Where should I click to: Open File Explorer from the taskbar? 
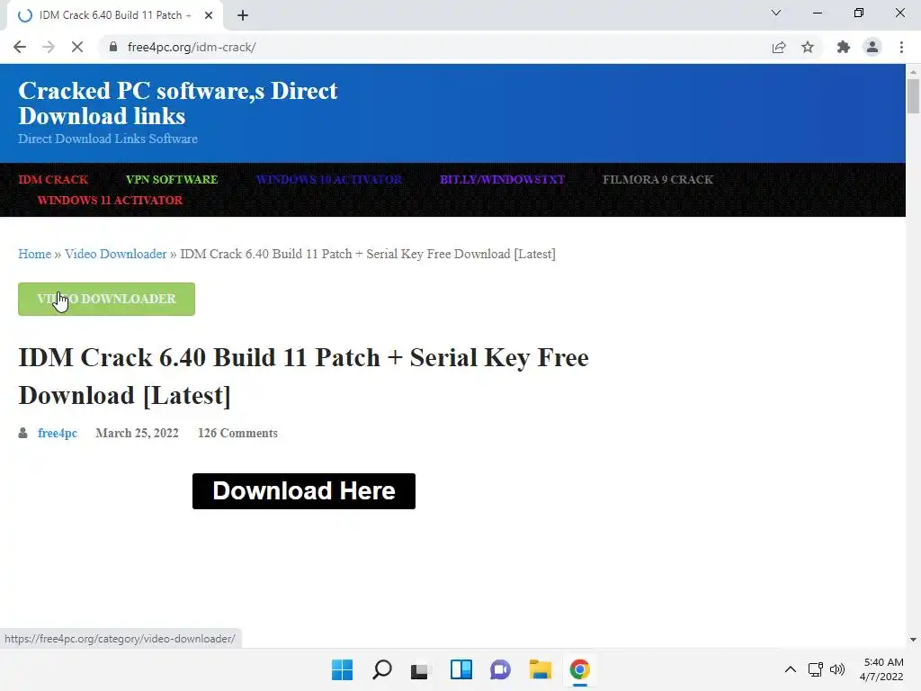coord(540,669)
